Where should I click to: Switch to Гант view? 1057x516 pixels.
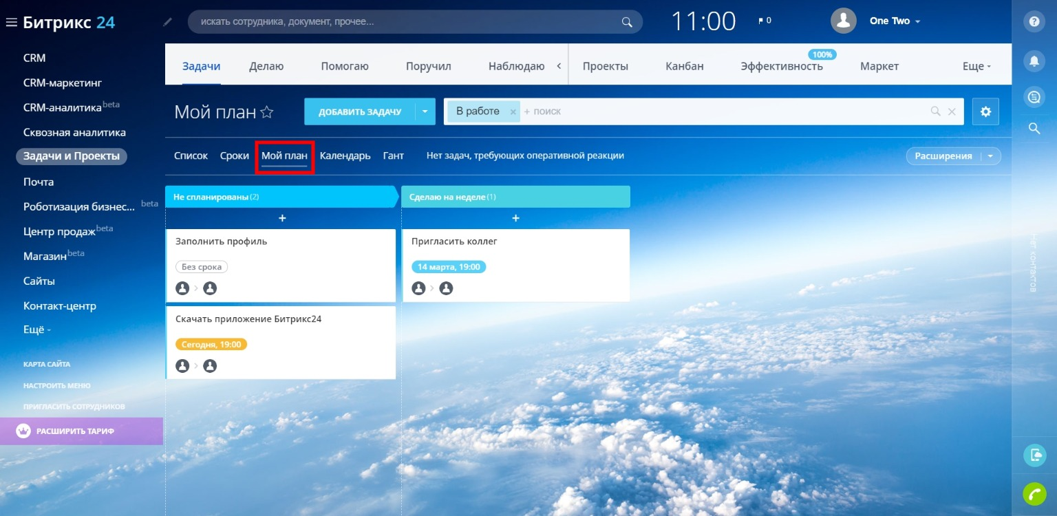394,155
